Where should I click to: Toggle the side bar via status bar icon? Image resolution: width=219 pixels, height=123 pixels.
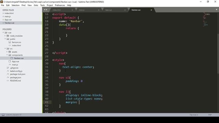coord(3,115)
